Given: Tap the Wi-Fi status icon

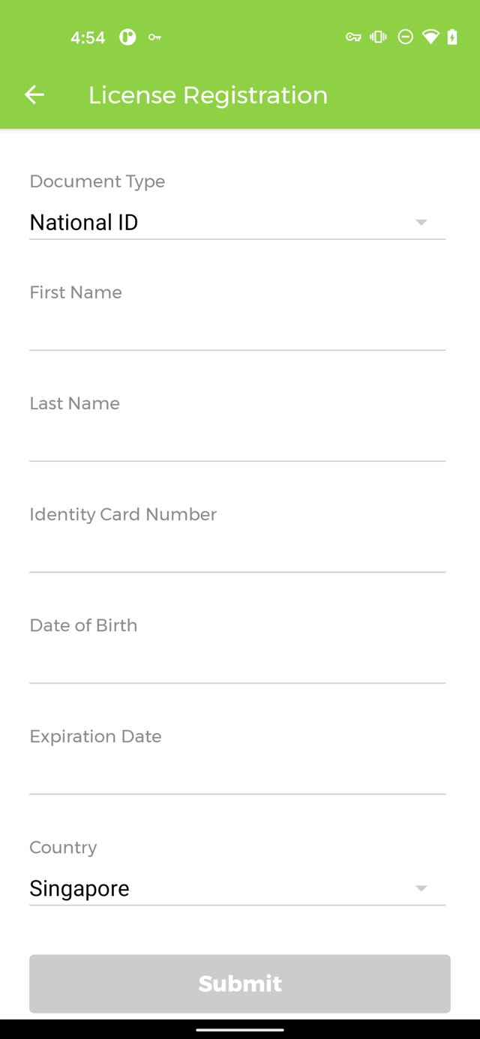Looking at the screenshot, I should pos(430,37).
